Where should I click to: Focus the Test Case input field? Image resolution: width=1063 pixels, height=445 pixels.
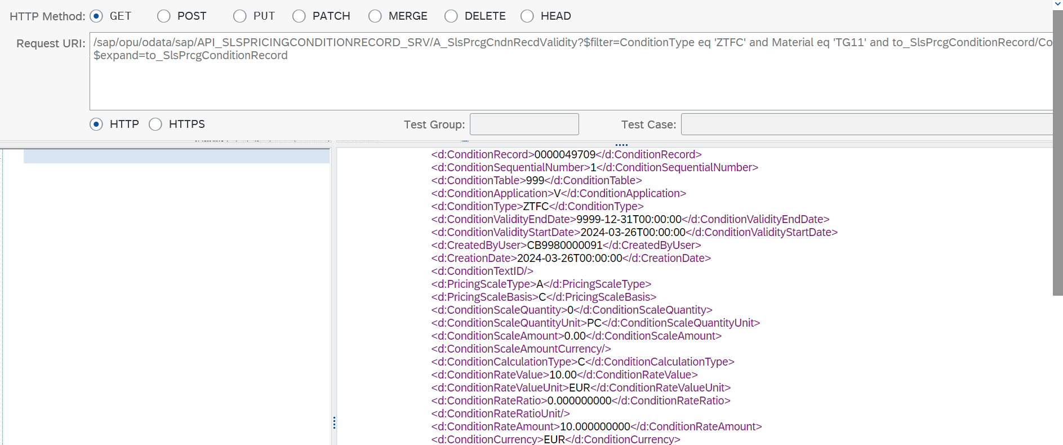(867, 124)
